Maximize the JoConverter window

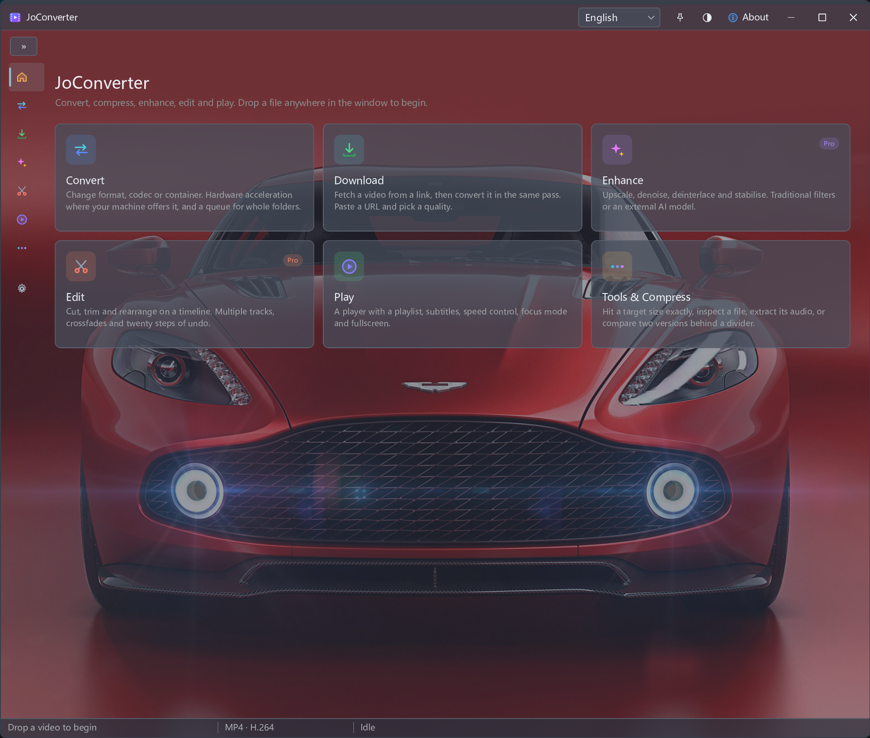click(822, 18)
